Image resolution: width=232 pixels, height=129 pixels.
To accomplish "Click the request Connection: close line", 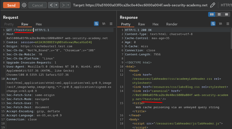I will click(x=22, y=120).
